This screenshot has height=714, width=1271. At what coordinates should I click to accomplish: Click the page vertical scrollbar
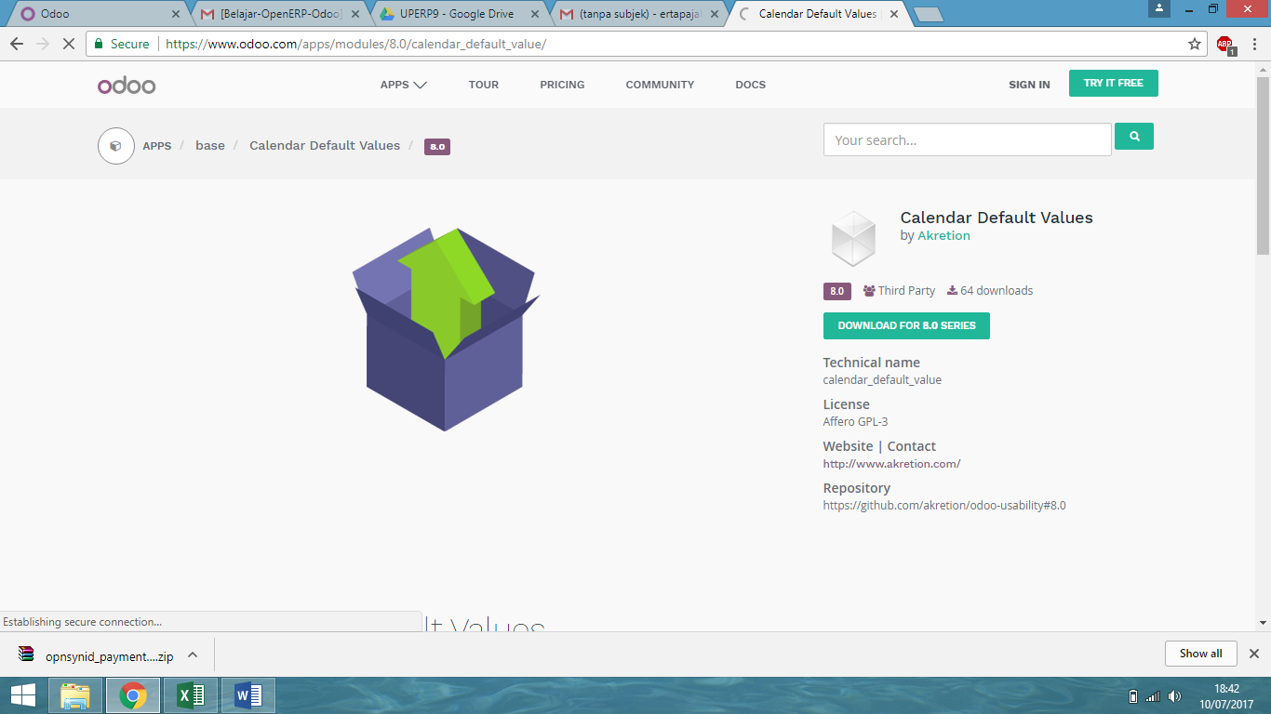pyautogui.click(x=1263, y=164)
